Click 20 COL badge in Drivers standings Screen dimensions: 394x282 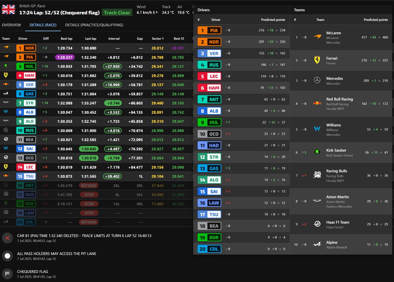click(x=209, y=249)
